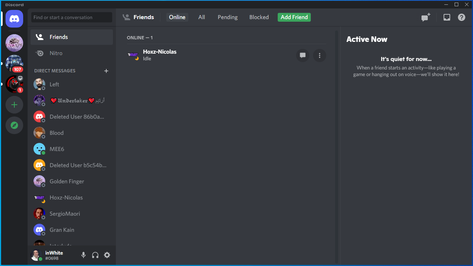Open User Settings gear icon

tap(107, 255)
